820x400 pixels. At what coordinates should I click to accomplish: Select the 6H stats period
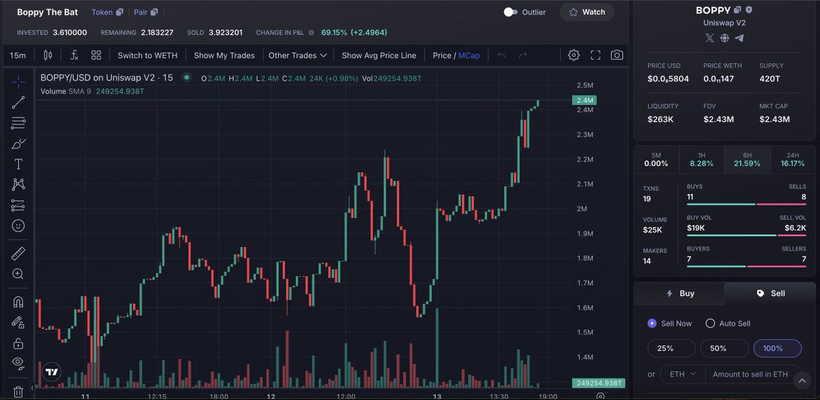pyautogui.click(x=747, y=159)
